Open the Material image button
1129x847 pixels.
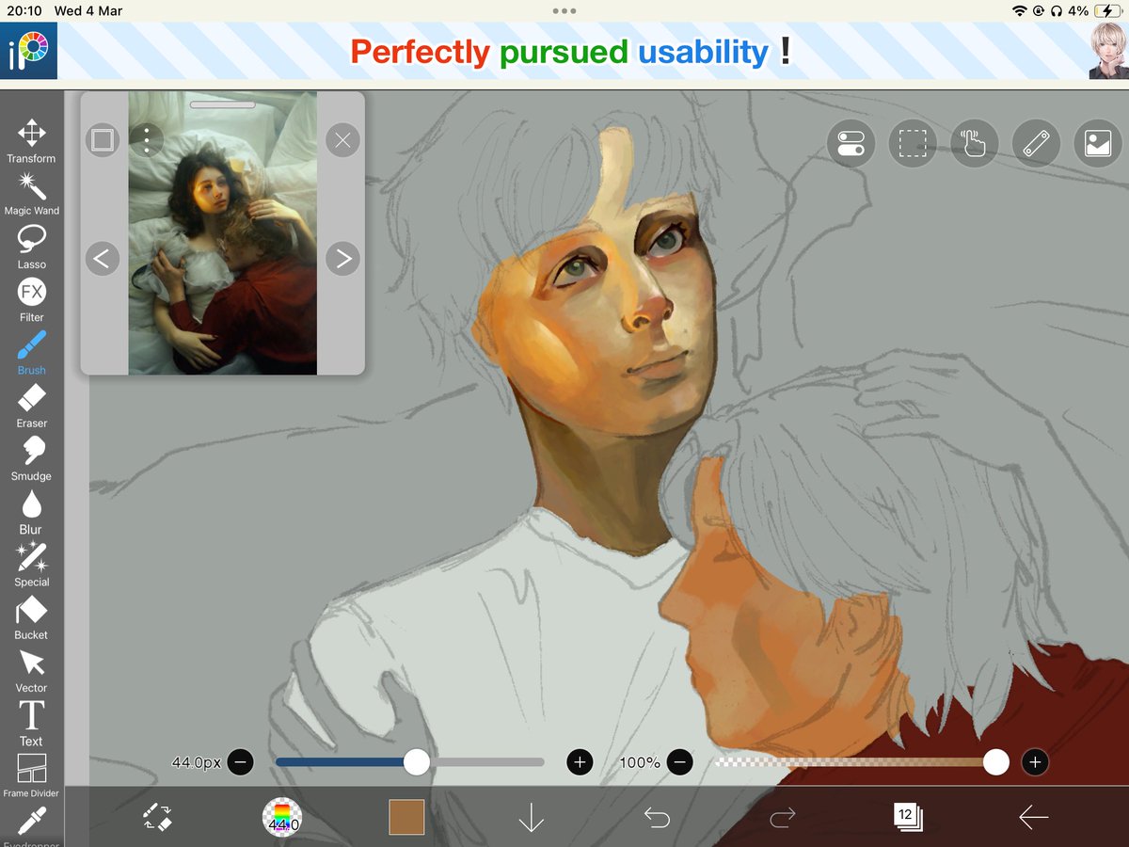point(1098,143)
